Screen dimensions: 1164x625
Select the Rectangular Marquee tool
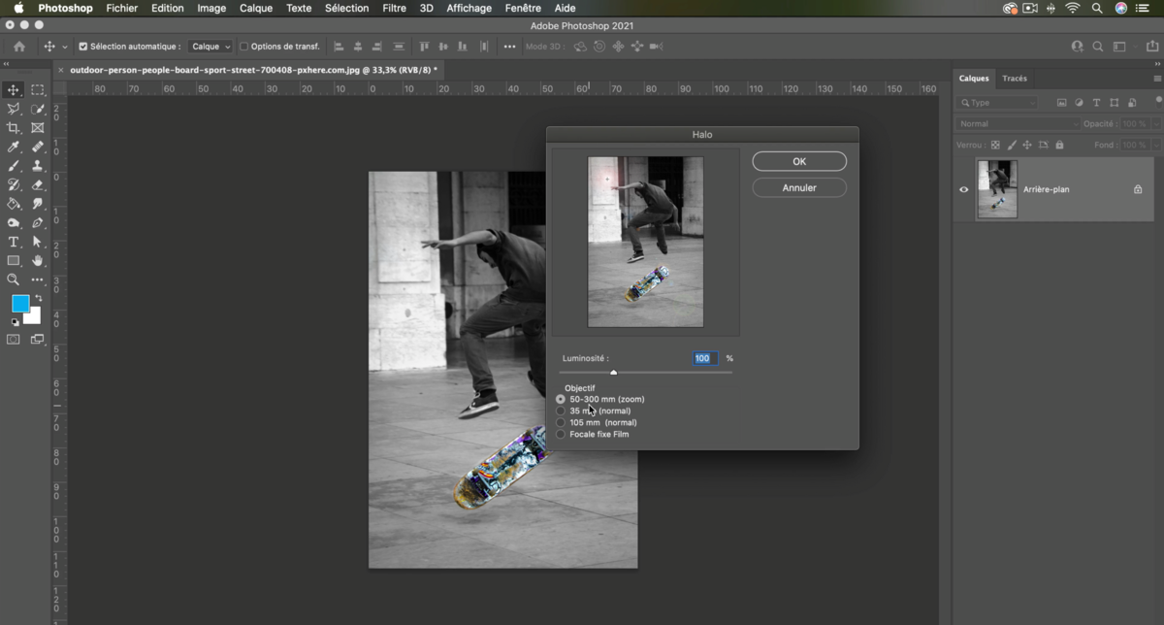click(x=38, y=89)
